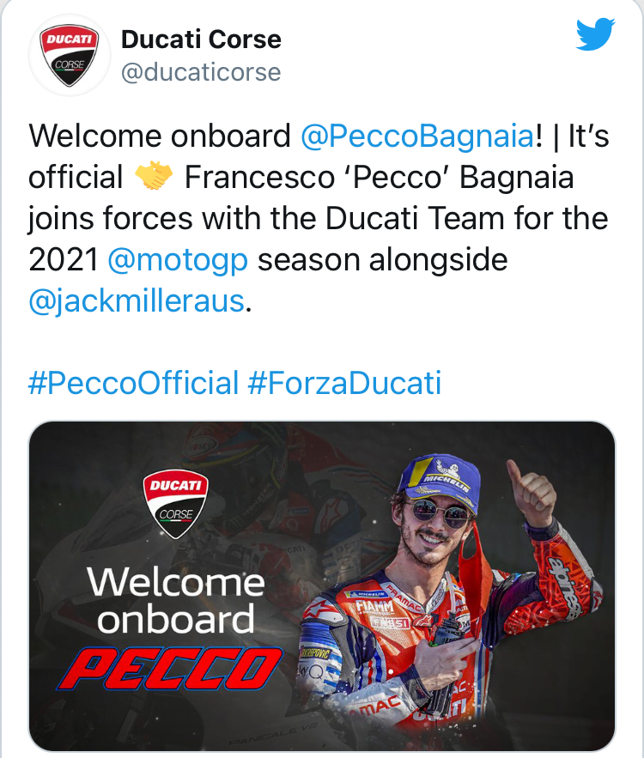Image resolution: width=644 pixels, height=758 pixels.
Task: Click the Ducati Corse shield inside the image
Action: click(176, 503)
